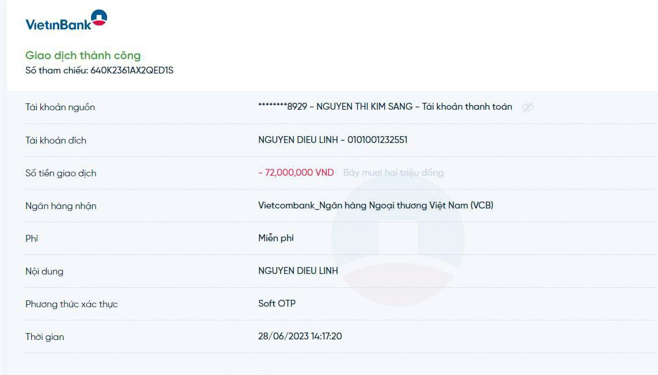
Task: Click the 'Thời gian' label
Action: 44,337
